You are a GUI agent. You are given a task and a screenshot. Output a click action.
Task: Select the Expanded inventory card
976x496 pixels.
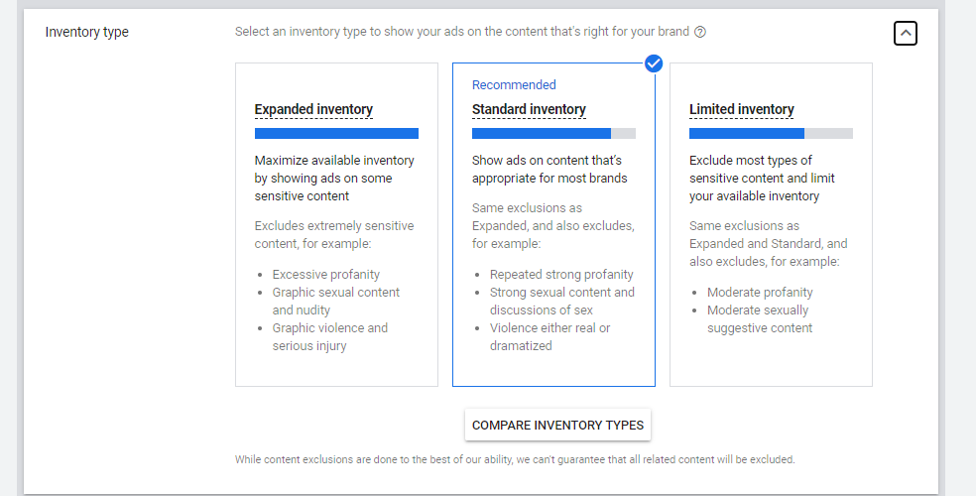(x=337, y=224)
